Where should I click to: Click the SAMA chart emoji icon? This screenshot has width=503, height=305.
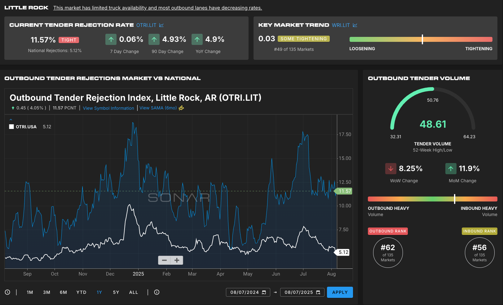[x=181, y=108]
